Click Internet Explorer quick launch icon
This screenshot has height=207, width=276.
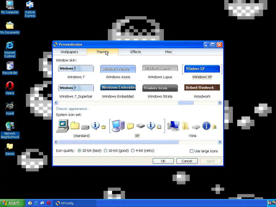[x=36, y=203]
